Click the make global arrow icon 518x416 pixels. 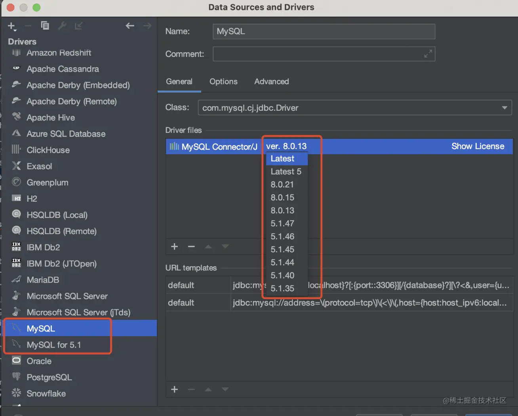pos(78,26)
